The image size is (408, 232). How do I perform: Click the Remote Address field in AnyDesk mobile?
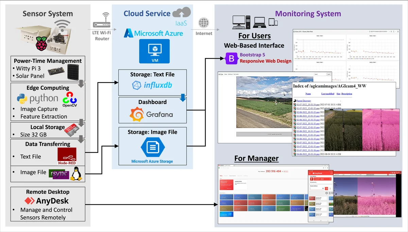click(317, 189)
